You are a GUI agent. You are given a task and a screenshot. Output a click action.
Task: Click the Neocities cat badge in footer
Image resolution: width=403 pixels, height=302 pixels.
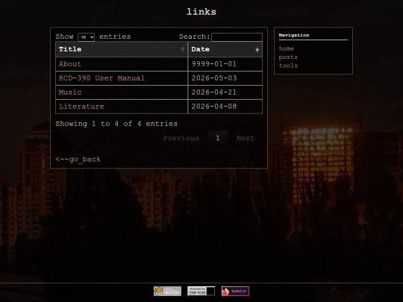click(167, 291)
